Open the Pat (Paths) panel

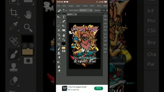point(105,30)
